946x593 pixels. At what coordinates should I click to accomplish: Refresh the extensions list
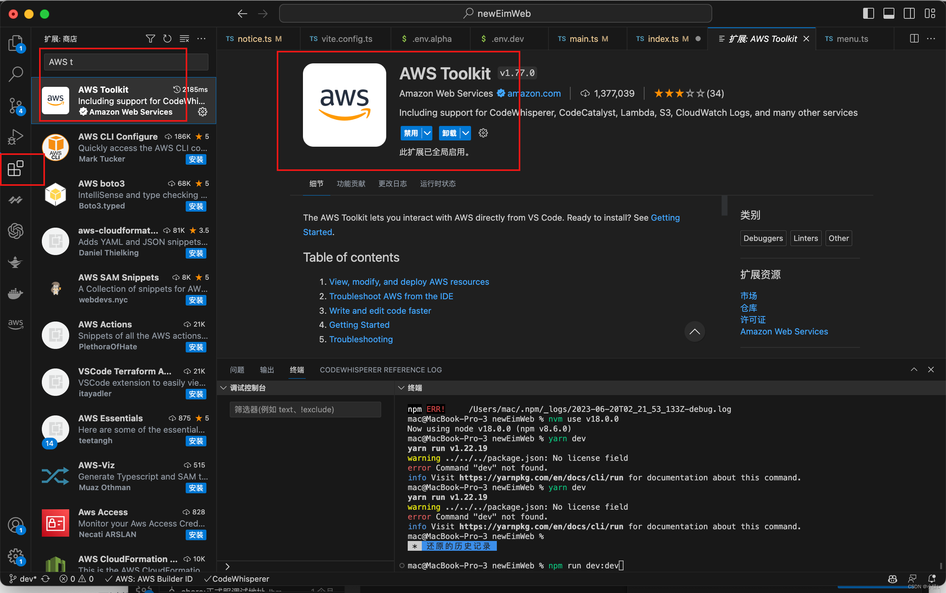click(x=167, y=38)
